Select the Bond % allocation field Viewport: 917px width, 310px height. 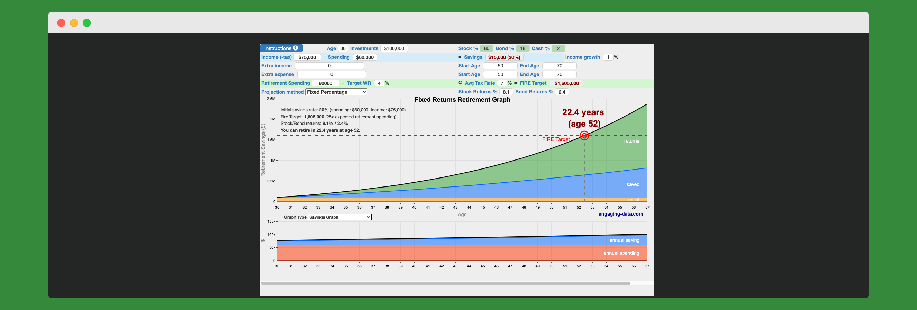tap(522, 48)
